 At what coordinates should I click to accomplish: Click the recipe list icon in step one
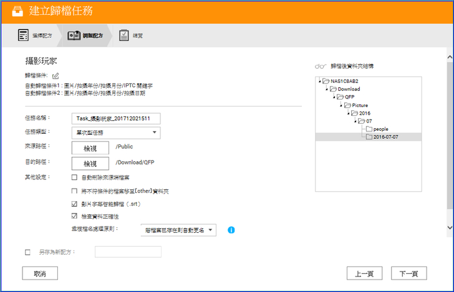click(23, 35)
